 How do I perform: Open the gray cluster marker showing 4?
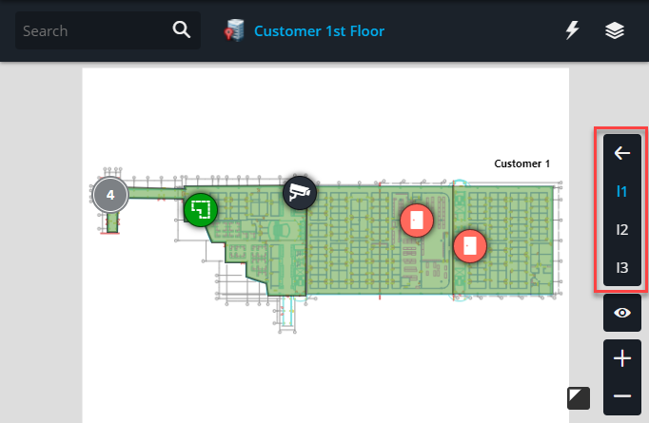(110, 195)
